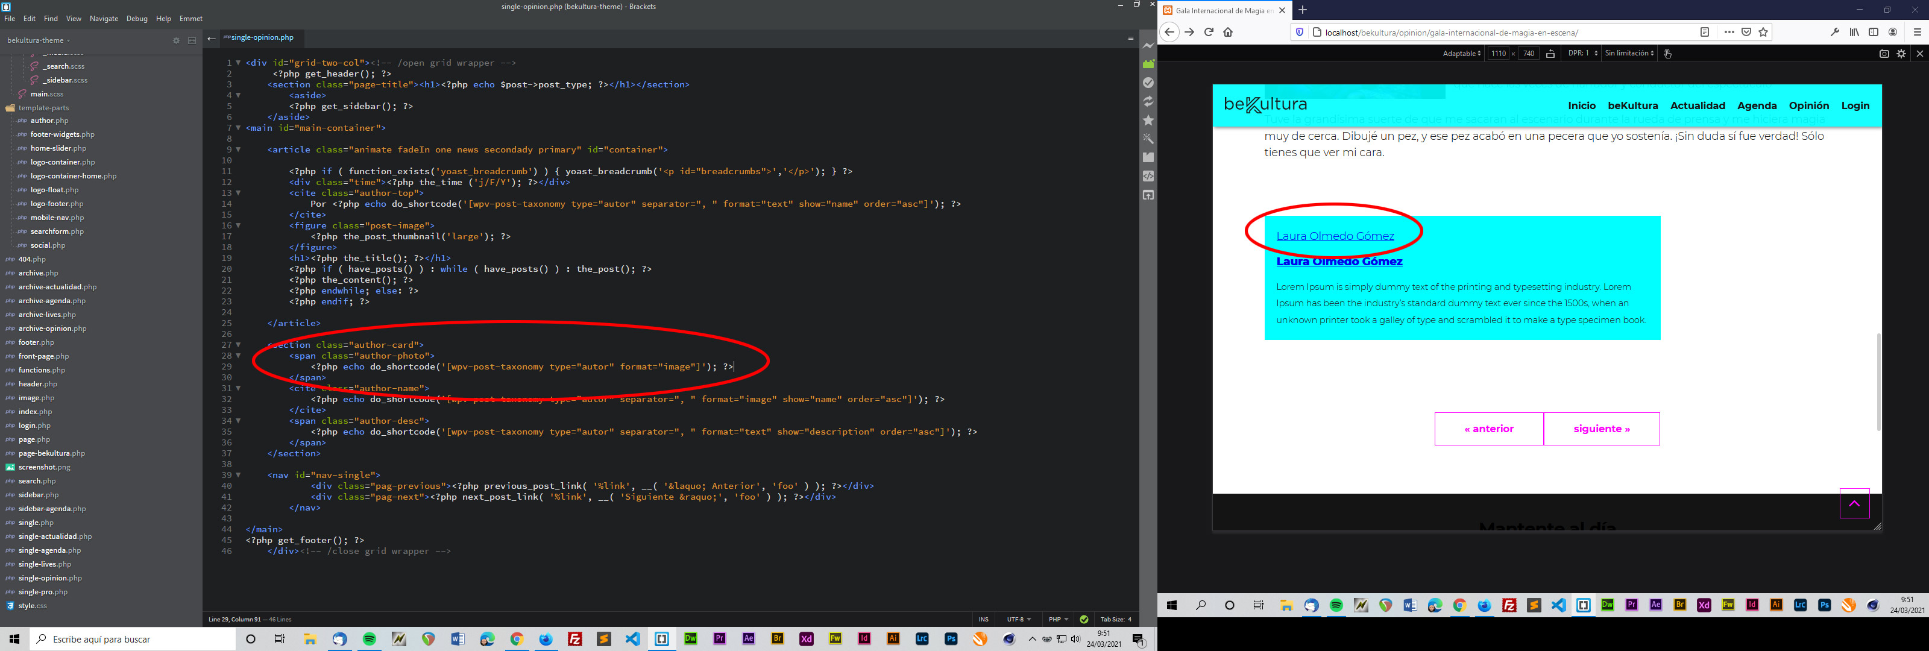
Task: Take screenshot with responsive mode camera icon
Action: (1884, 54)
